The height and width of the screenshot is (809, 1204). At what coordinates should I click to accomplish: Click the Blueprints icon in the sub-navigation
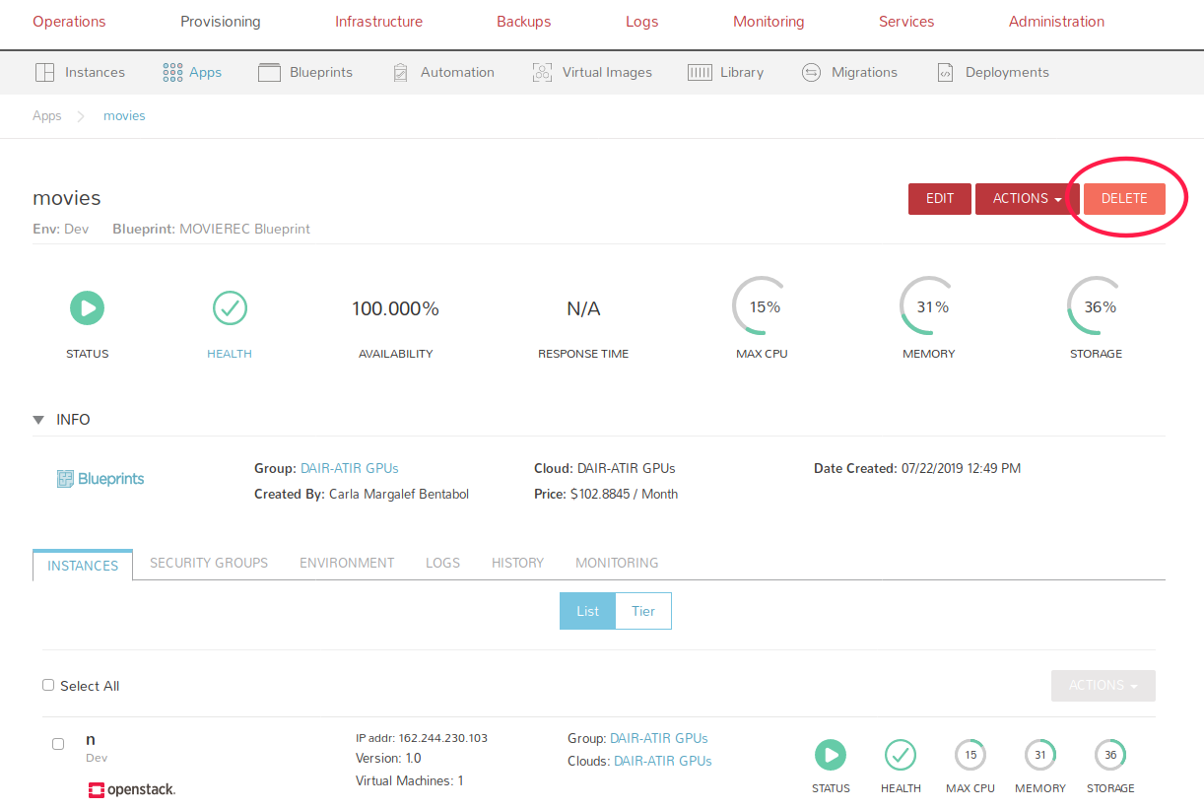pos(269,72)
